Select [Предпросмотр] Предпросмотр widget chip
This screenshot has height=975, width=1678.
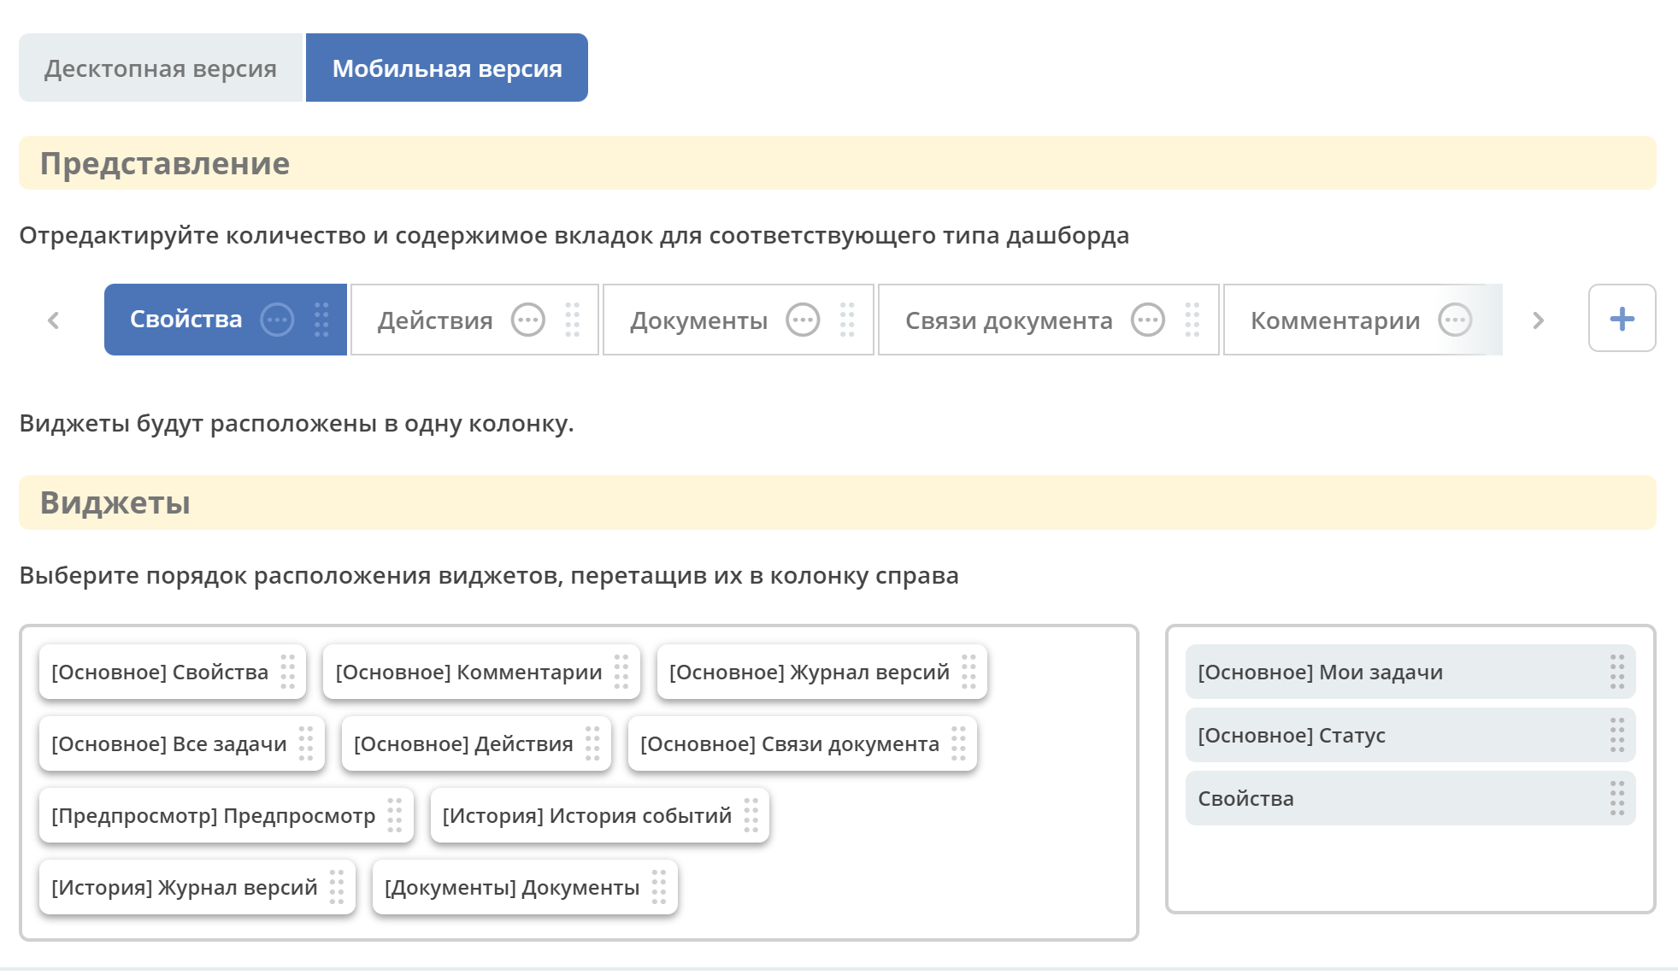click(226, 815)
